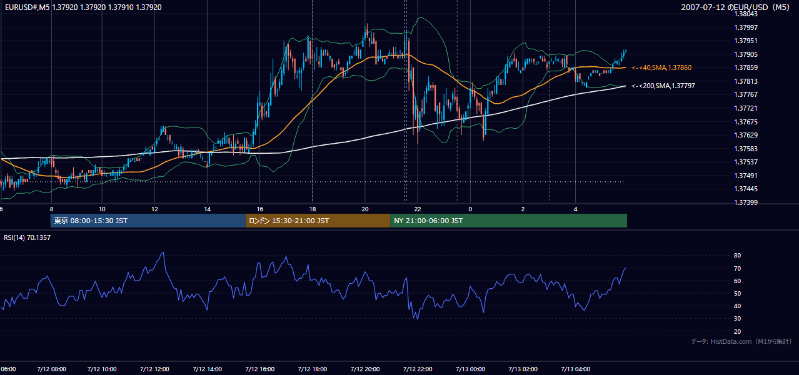This screenshot has height=375, width=799.
Task: Click RSI scale value 80
Action: click(x=738, y=256)
